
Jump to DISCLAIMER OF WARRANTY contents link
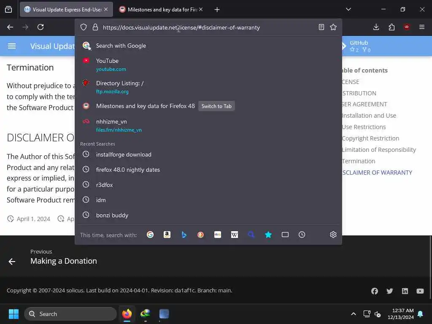click(x=377, y=173)
